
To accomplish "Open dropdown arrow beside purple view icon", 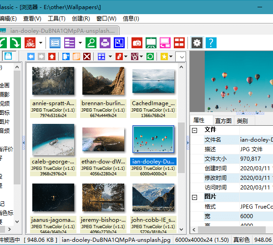I will click(x=80, y=43).
